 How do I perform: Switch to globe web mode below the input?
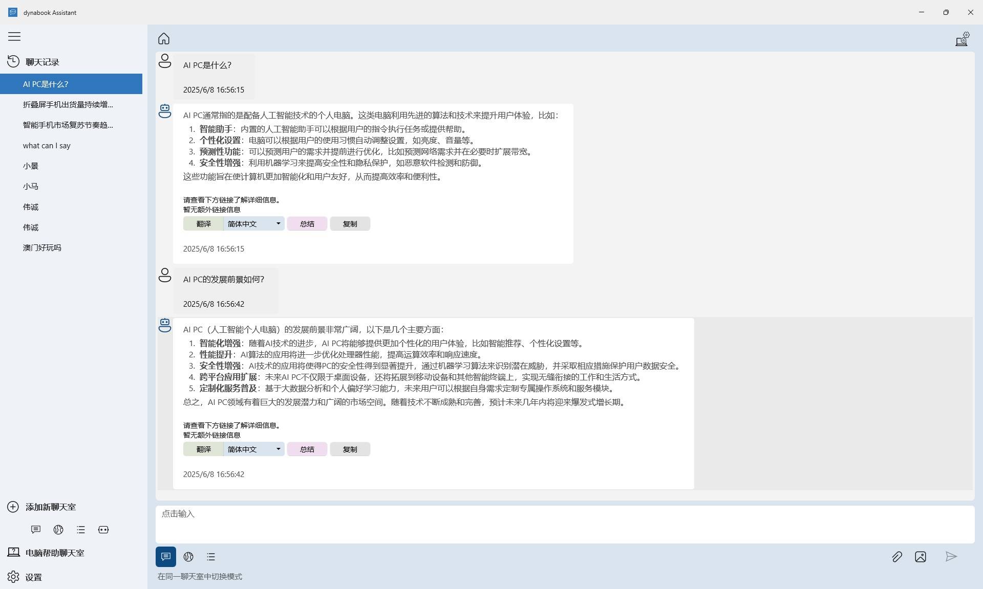point(188,557)
